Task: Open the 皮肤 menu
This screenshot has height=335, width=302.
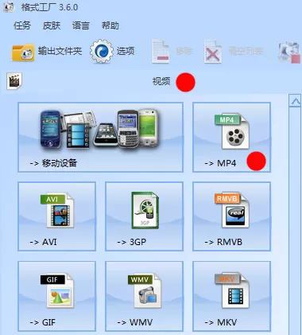Action: pyautogui.click(x=52, y=25)
